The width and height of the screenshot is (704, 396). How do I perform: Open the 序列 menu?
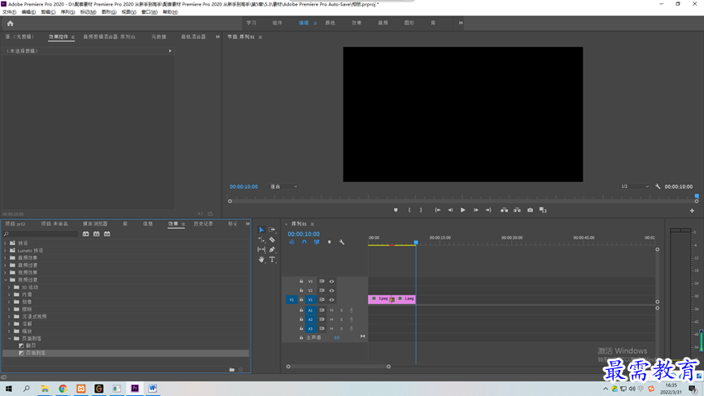68,12
